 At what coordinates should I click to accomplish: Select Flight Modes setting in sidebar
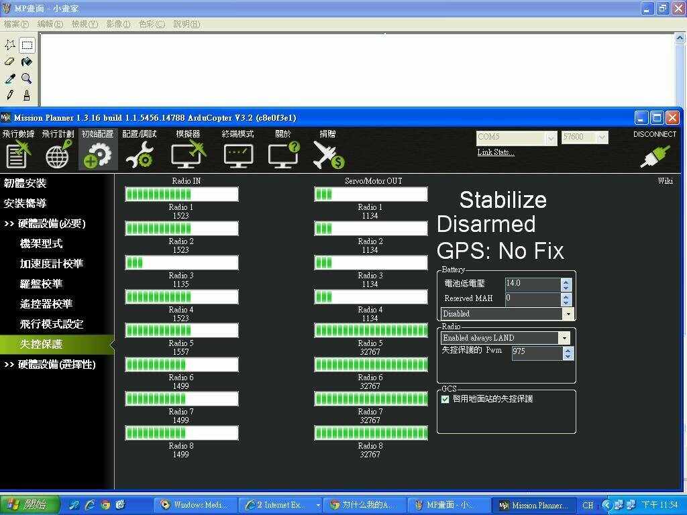click(x=51, y=324)
